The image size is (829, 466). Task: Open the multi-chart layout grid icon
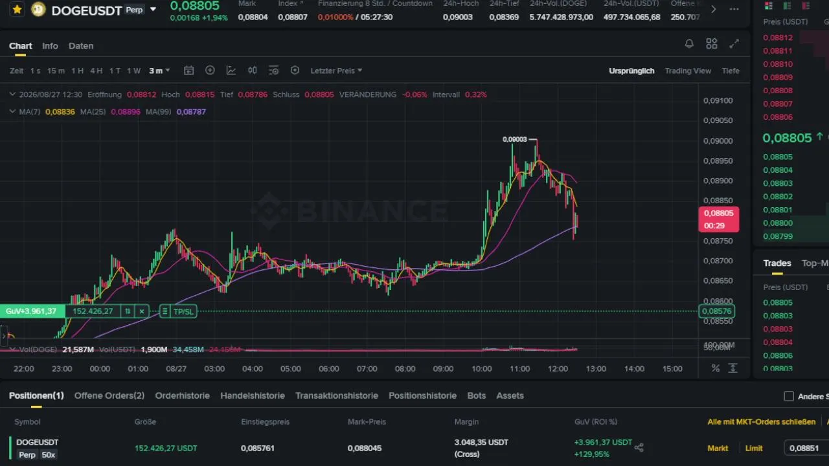coord(712,44)
